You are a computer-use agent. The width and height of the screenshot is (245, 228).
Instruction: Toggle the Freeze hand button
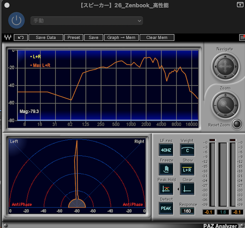click(166, 169)
